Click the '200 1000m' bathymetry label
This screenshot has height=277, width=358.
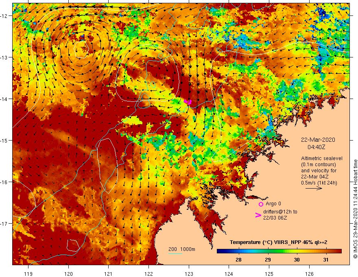pos(182,249)
